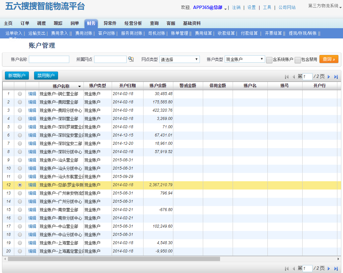This screenshot has width=343, height=273.
Task: Go to first page in top pager
Action: point(287,77)
